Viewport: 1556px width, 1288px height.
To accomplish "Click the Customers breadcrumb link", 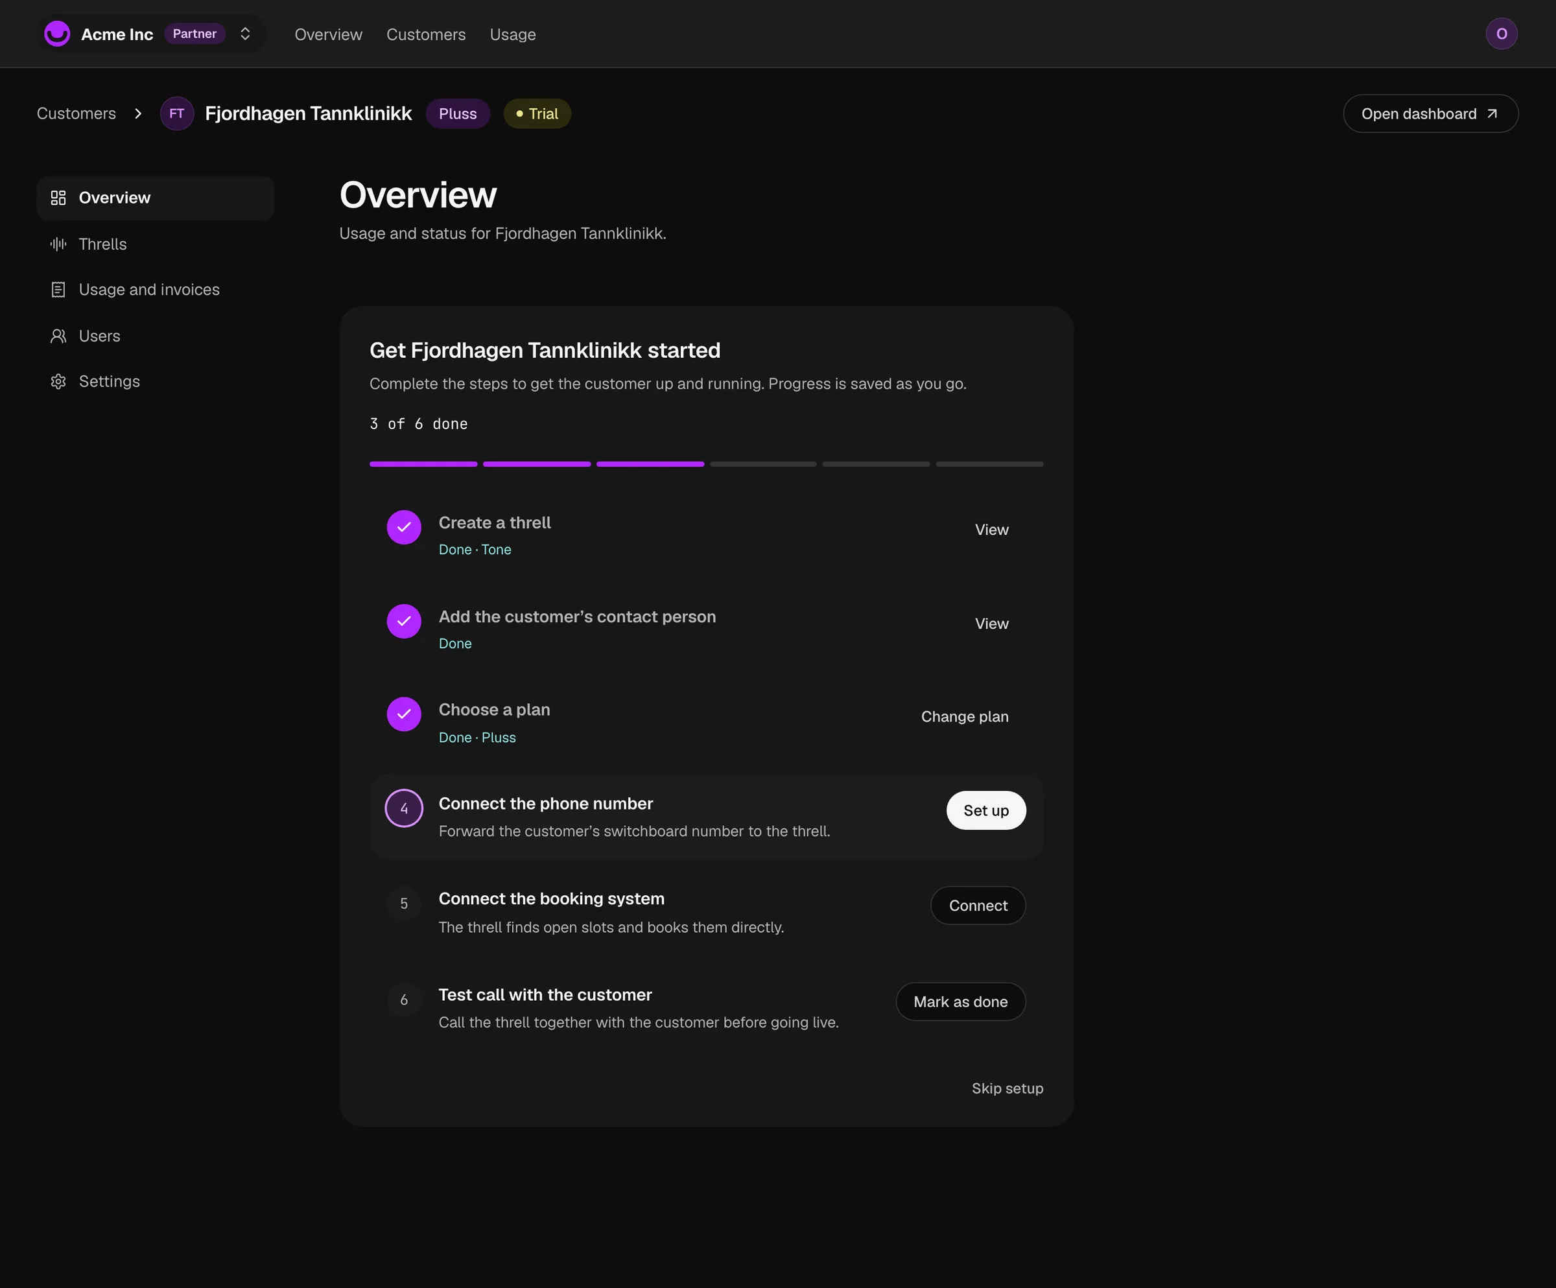I will 77,113.
